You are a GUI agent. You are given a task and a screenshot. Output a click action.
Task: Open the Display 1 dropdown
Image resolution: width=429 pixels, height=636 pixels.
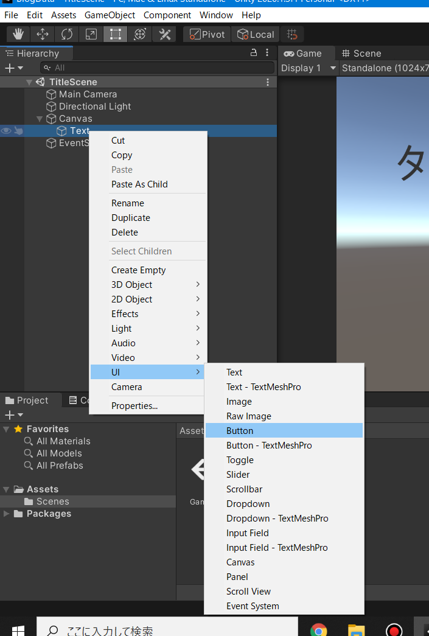[x=309, y=68]
